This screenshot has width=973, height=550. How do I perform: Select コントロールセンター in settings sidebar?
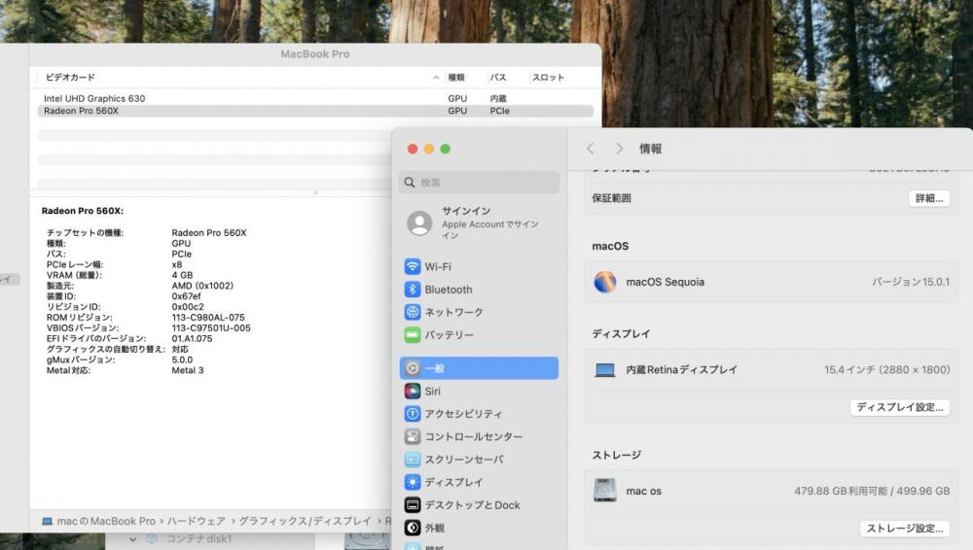(479, 436)
